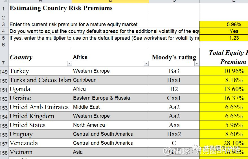
Task: Click the highlighted column B header
Action: (110, 1)
